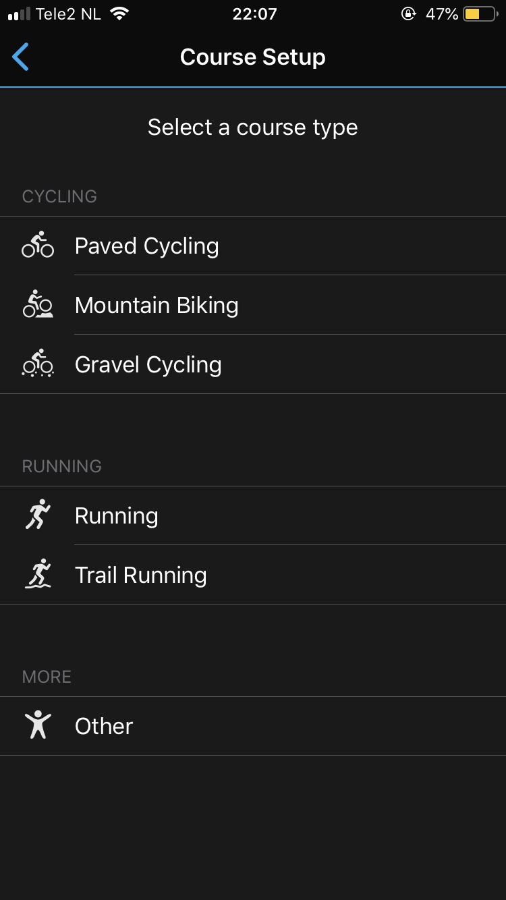Image resolution: width=506 pixels, height=900 pixels.
Task: Tap the Wi-Fi signal status icon
Action: coord(119,14)
